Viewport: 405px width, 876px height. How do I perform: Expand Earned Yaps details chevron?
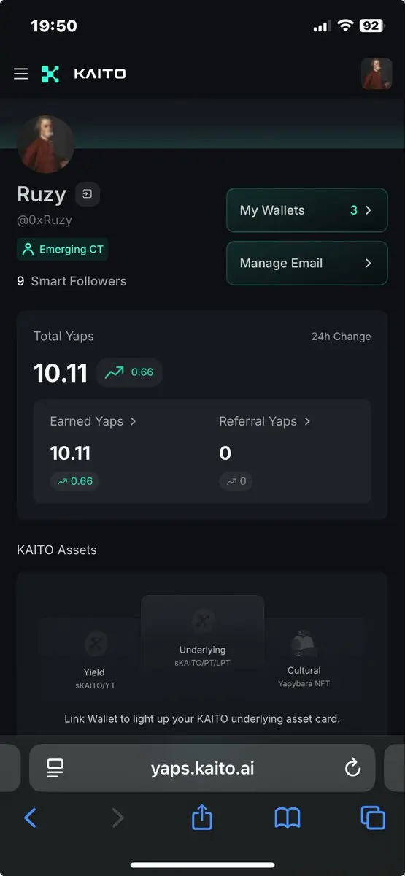coord(133,421)
